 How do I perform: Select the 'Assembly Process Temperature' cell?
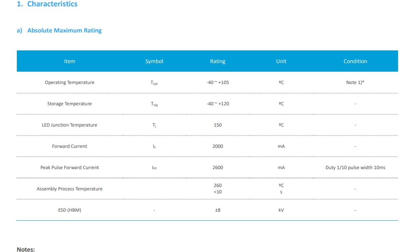point(70,189)
